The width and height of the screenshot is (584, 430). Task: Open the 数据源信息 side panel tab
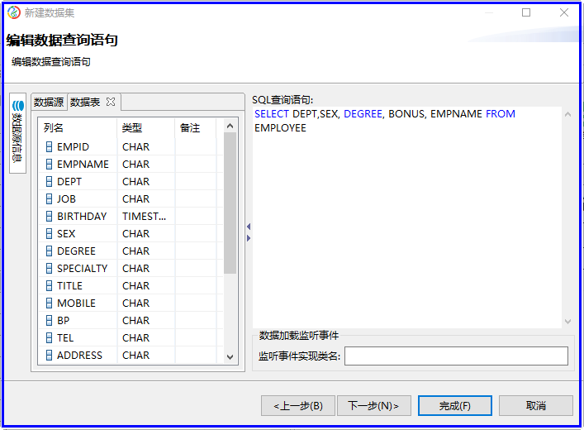17,132
